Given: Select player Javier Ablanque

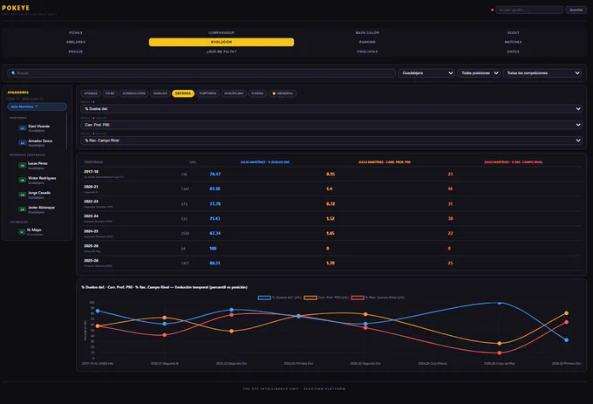Looking at the screenshot, I should click(x=41, y=209).
